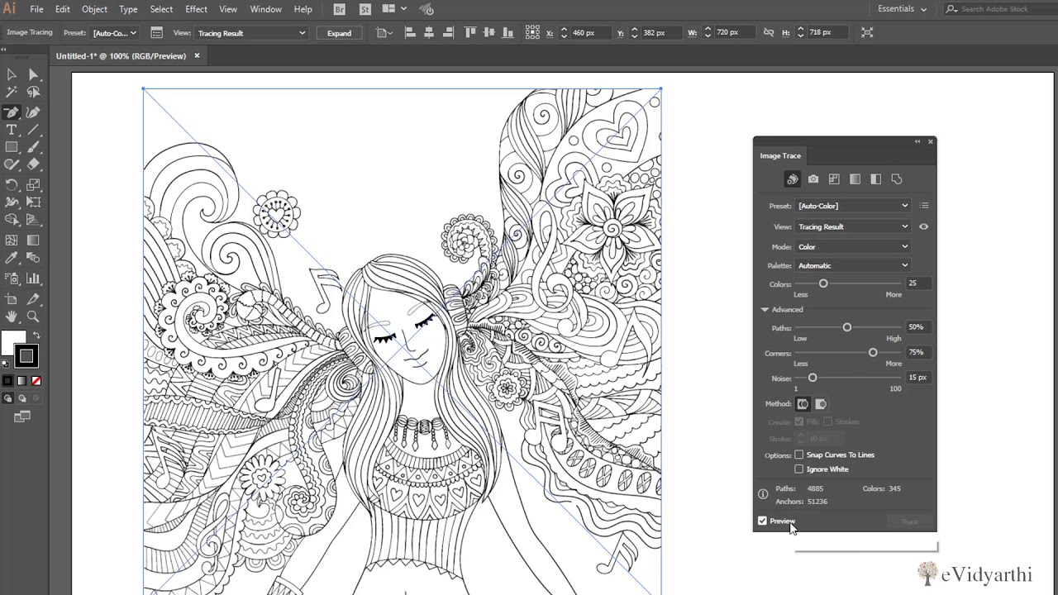Viewport: 1058px width, 595px height.
Task: Click the Outline preset icon
Action: [x=897, y=179]
